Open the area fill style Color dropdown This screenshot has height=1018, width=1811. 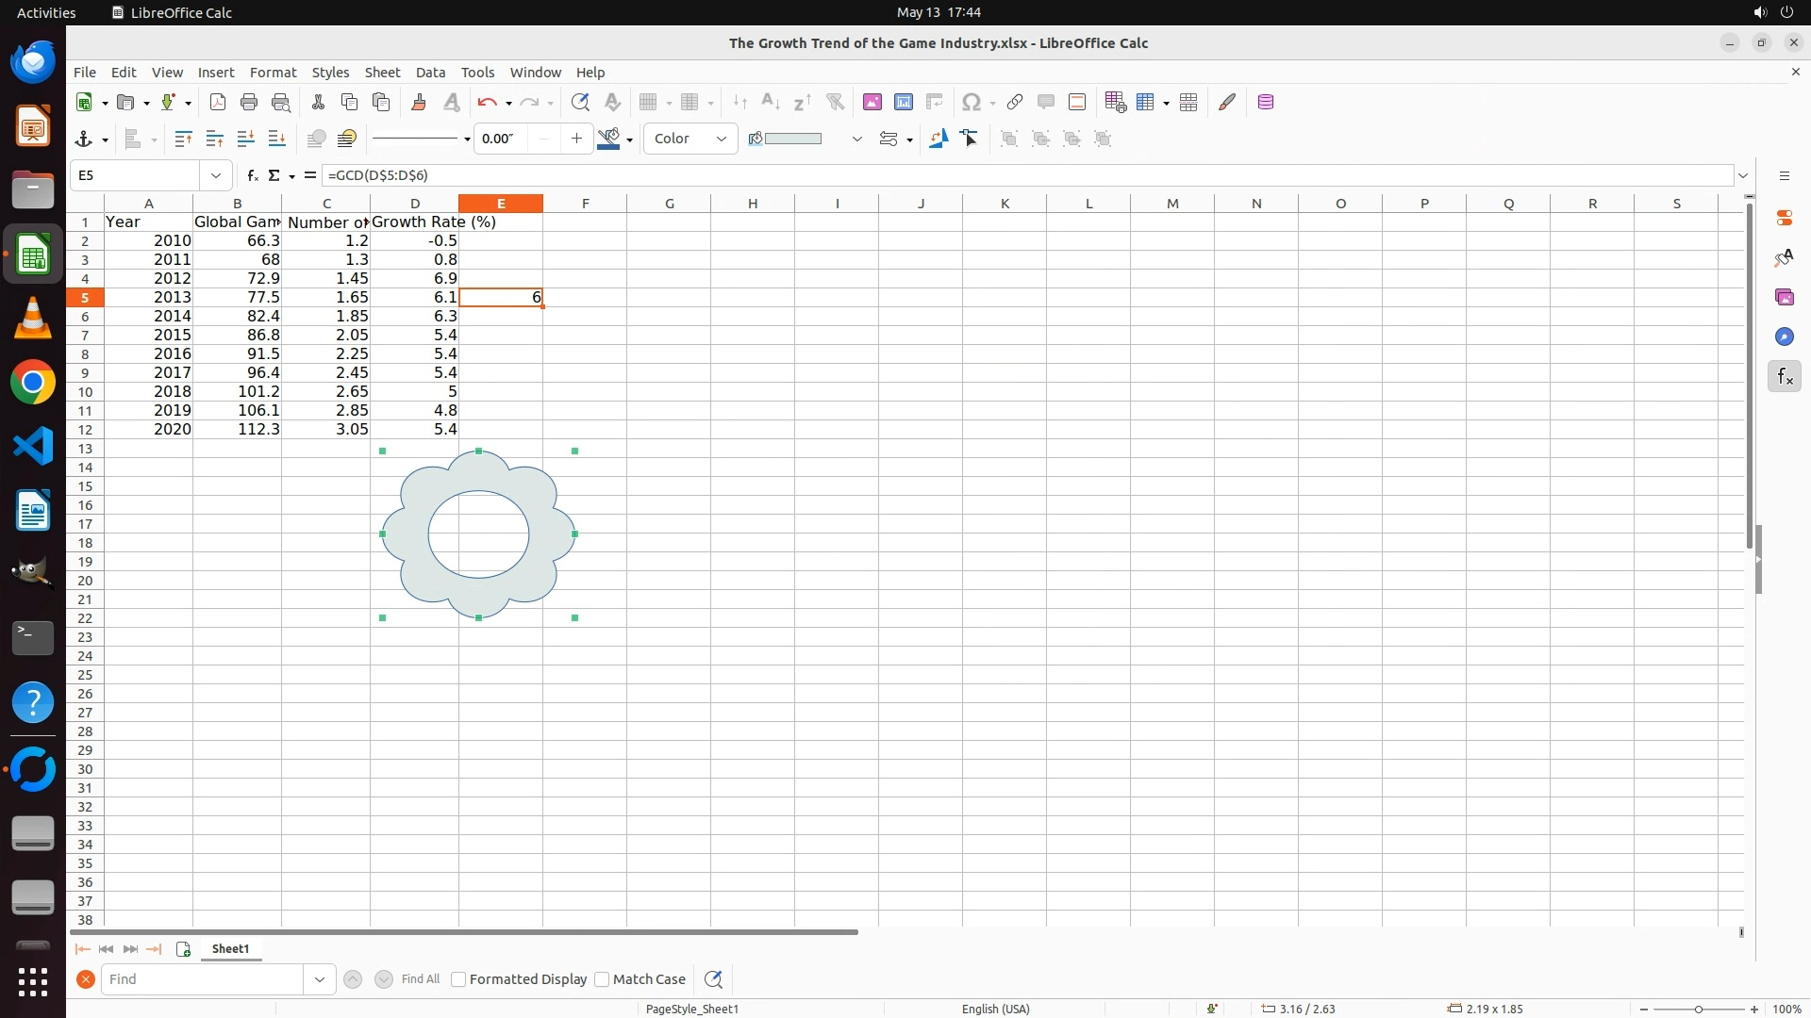click(x=690, y=140)
